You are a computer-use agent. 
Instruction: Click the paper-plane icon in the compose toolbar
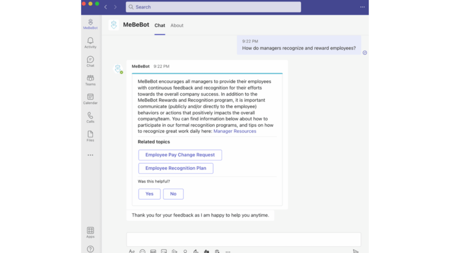pos(174,251)
